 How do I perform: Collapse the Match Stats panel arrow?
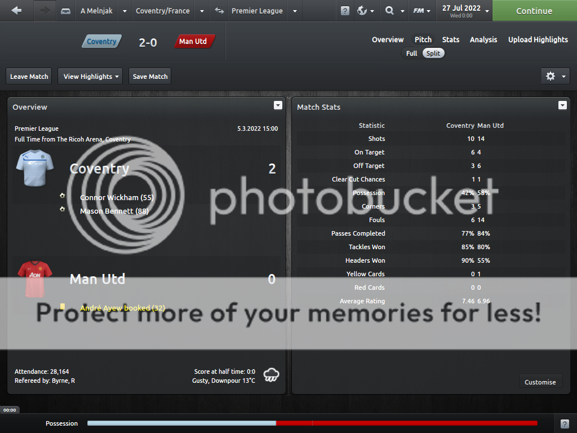562,105
